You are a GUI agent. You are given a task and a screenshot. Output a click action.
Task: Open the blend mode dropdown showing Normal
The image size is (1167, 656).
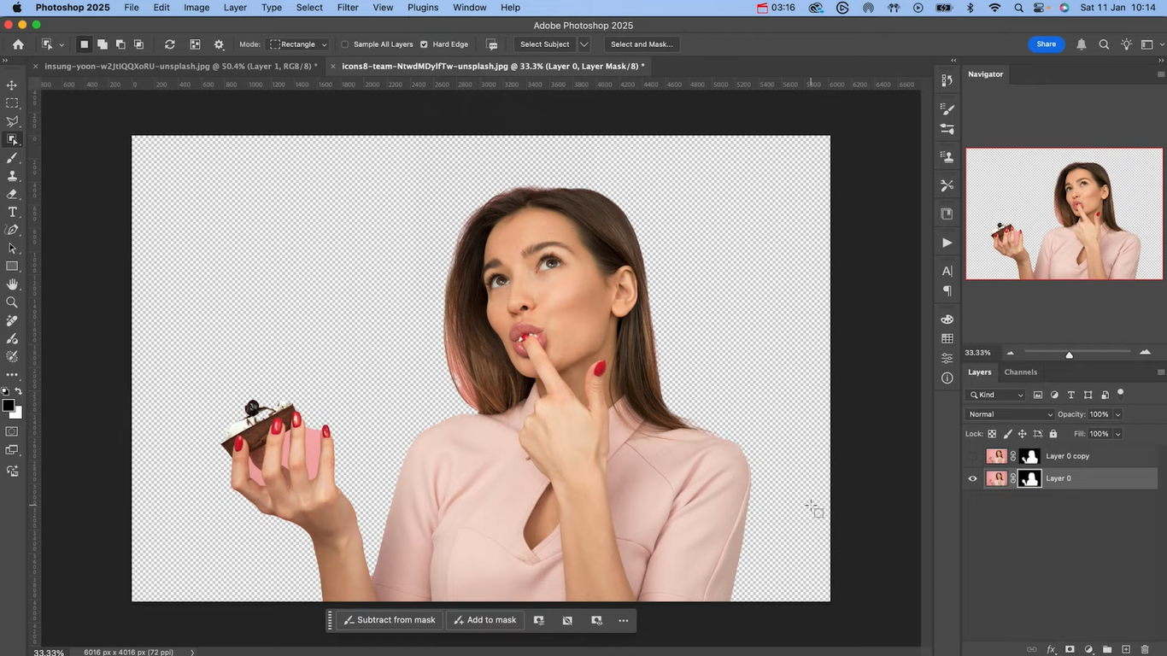pos(1011,414)
